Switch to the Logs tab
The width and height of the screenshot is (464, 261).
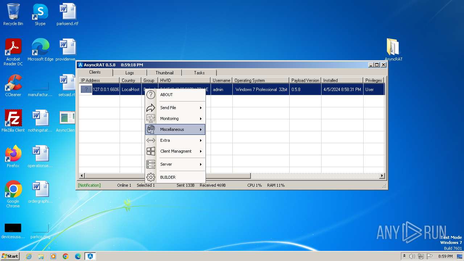pos(130,73)
